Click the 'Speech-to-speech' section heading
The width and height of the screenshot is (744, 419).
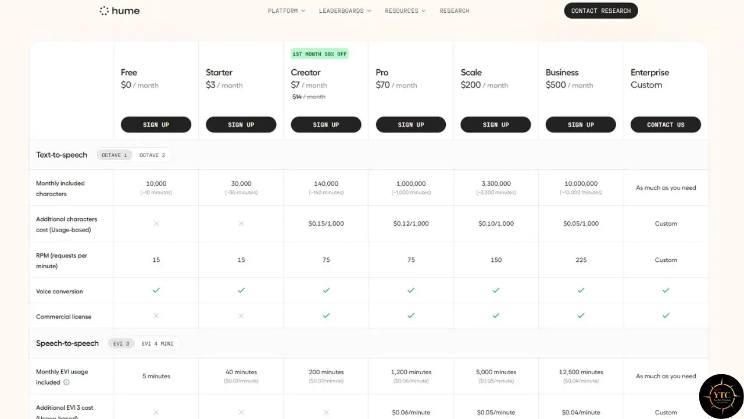click(x=67, y=343)
